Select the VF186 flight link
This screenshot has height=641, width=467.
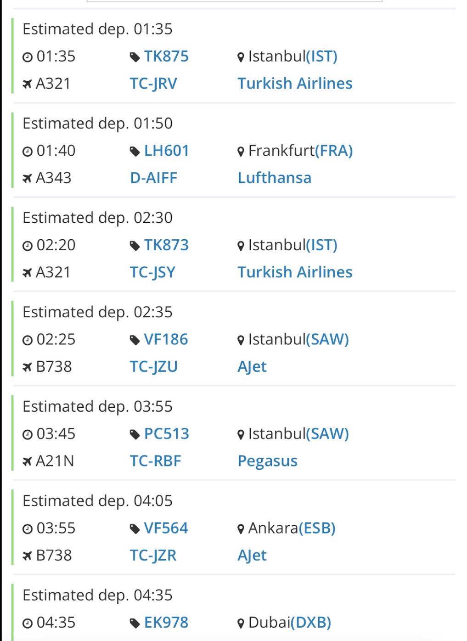166,339
